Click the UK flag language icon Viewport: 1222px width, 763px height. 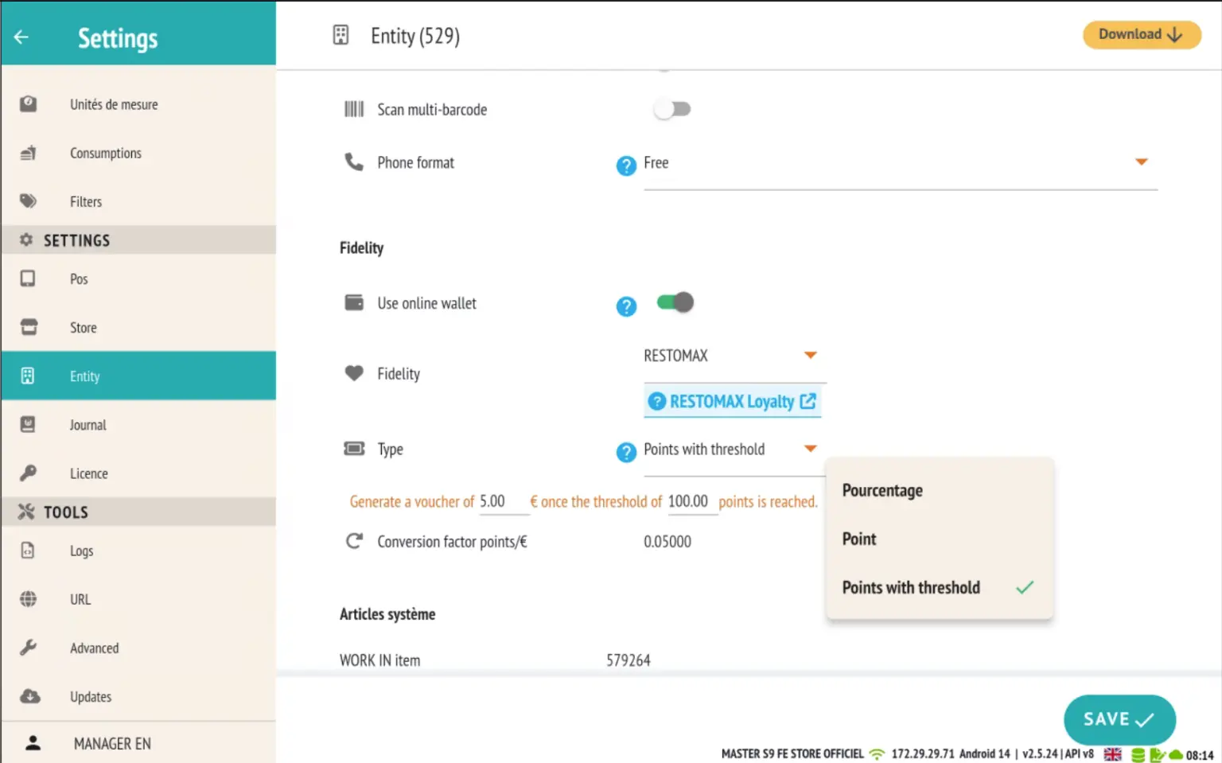(1113, 754)
